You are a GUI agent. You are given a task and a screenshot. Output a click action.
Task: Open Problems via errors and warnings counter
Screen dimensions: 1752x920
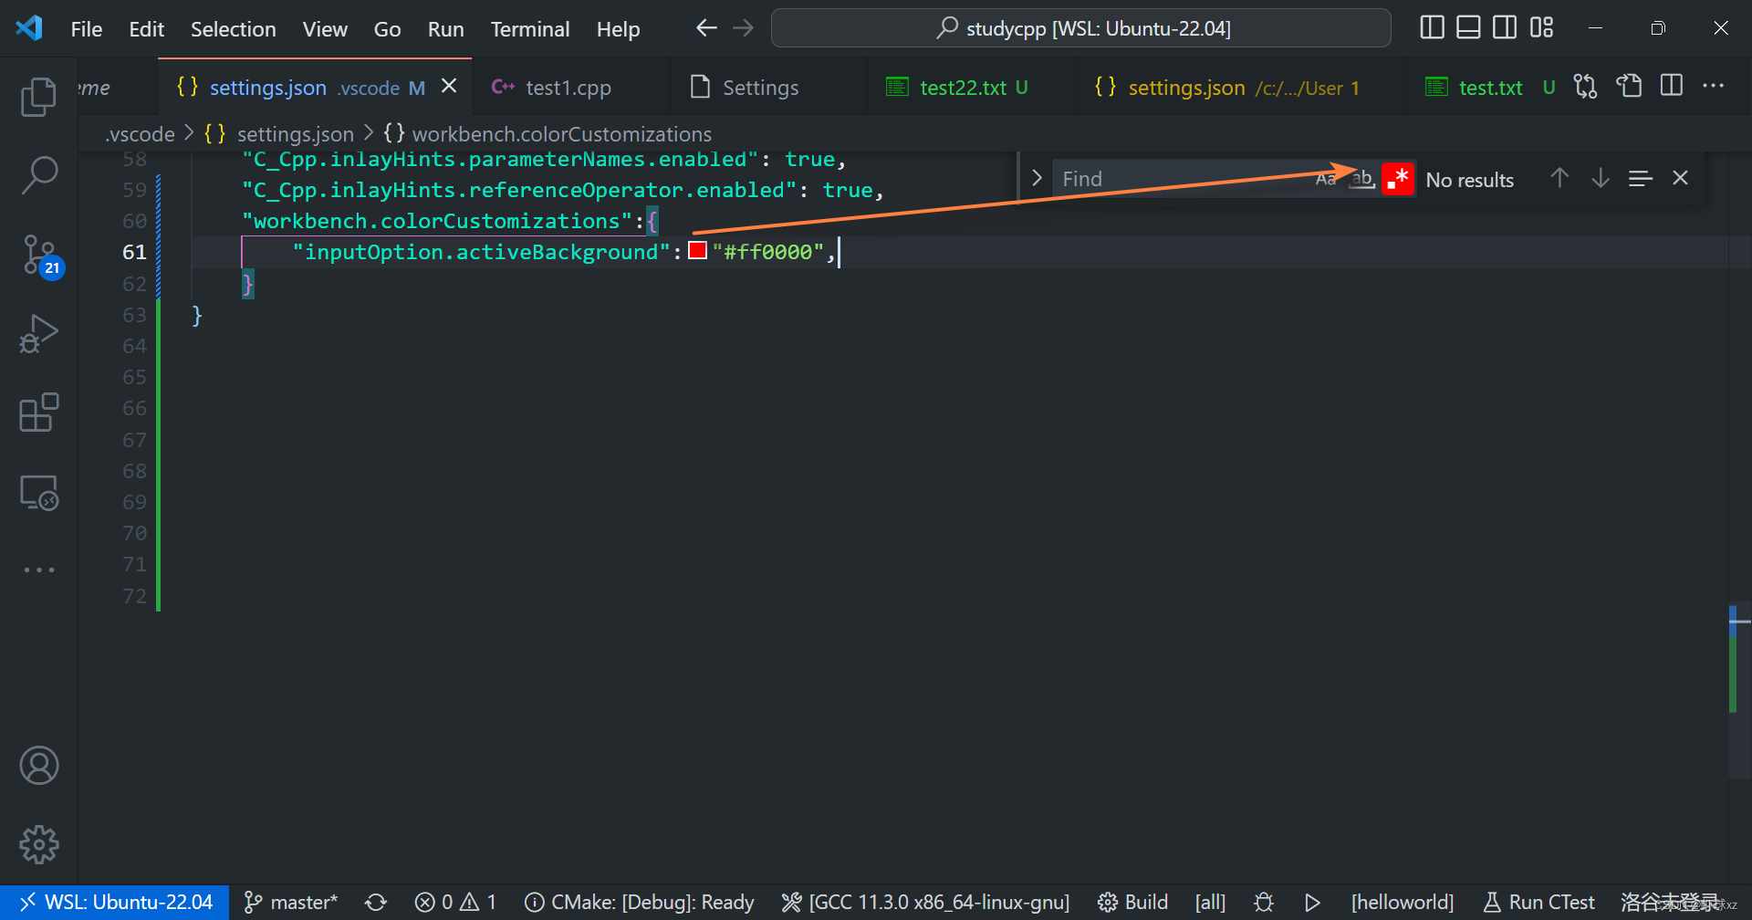click(x=455, y=902)
